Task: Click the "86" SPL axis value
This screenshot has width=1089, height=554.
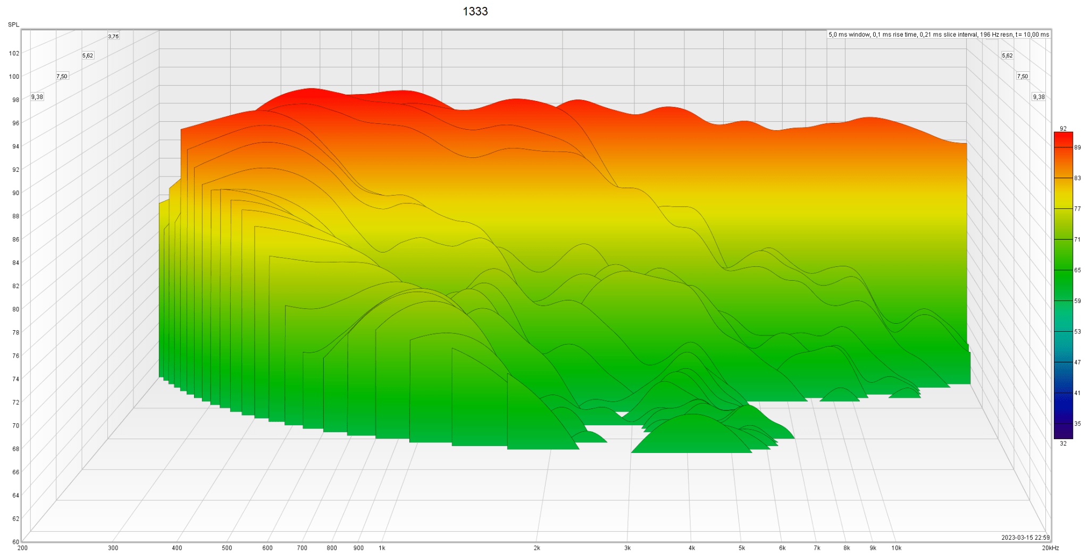Action: click(x=15, y=239)
